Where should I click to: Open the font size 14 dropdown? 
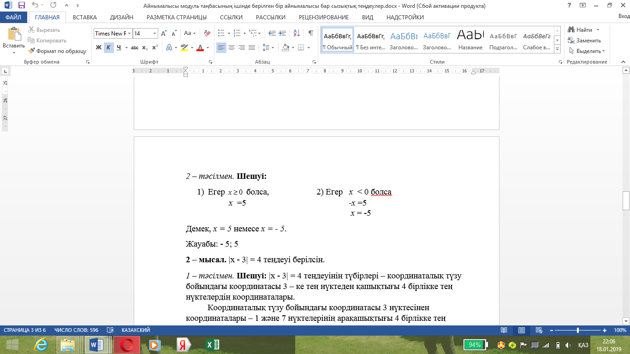(155, 34)
